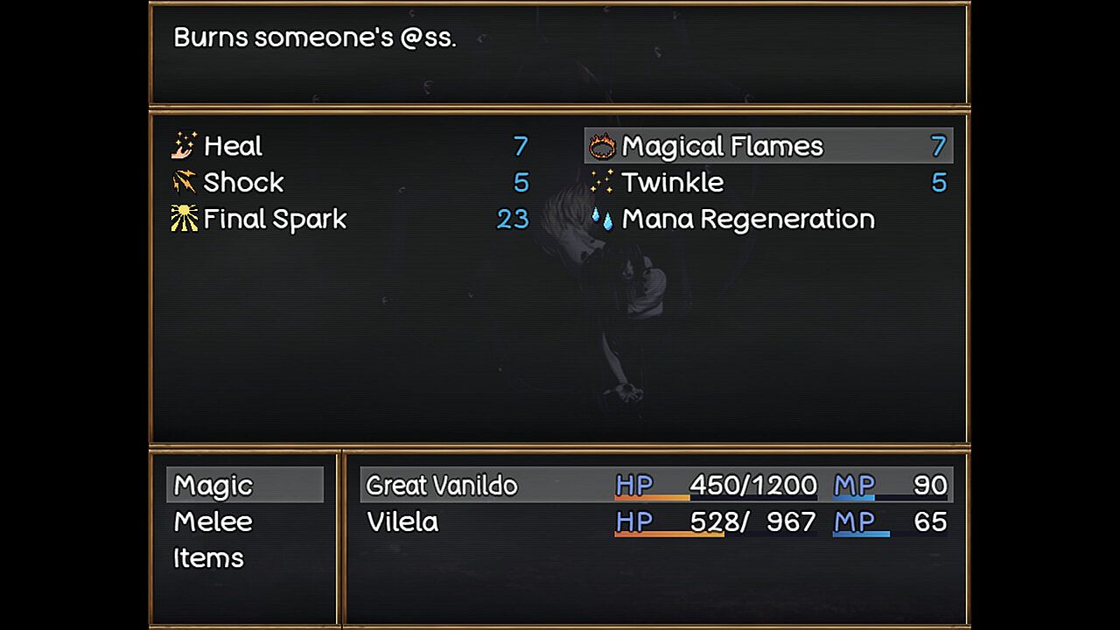
Task: Click the Magical Flames fire ring icon
Action: (x=602, y=146)
